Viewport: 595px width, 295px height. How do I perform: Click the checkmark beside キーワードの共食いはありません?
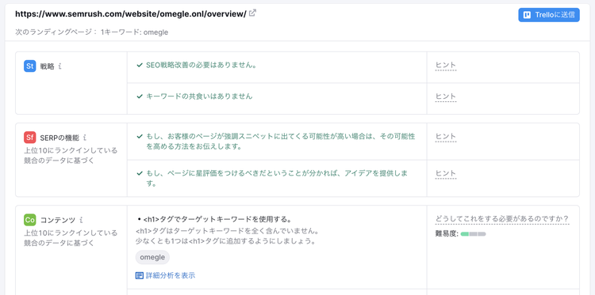[x=140, y=96]
